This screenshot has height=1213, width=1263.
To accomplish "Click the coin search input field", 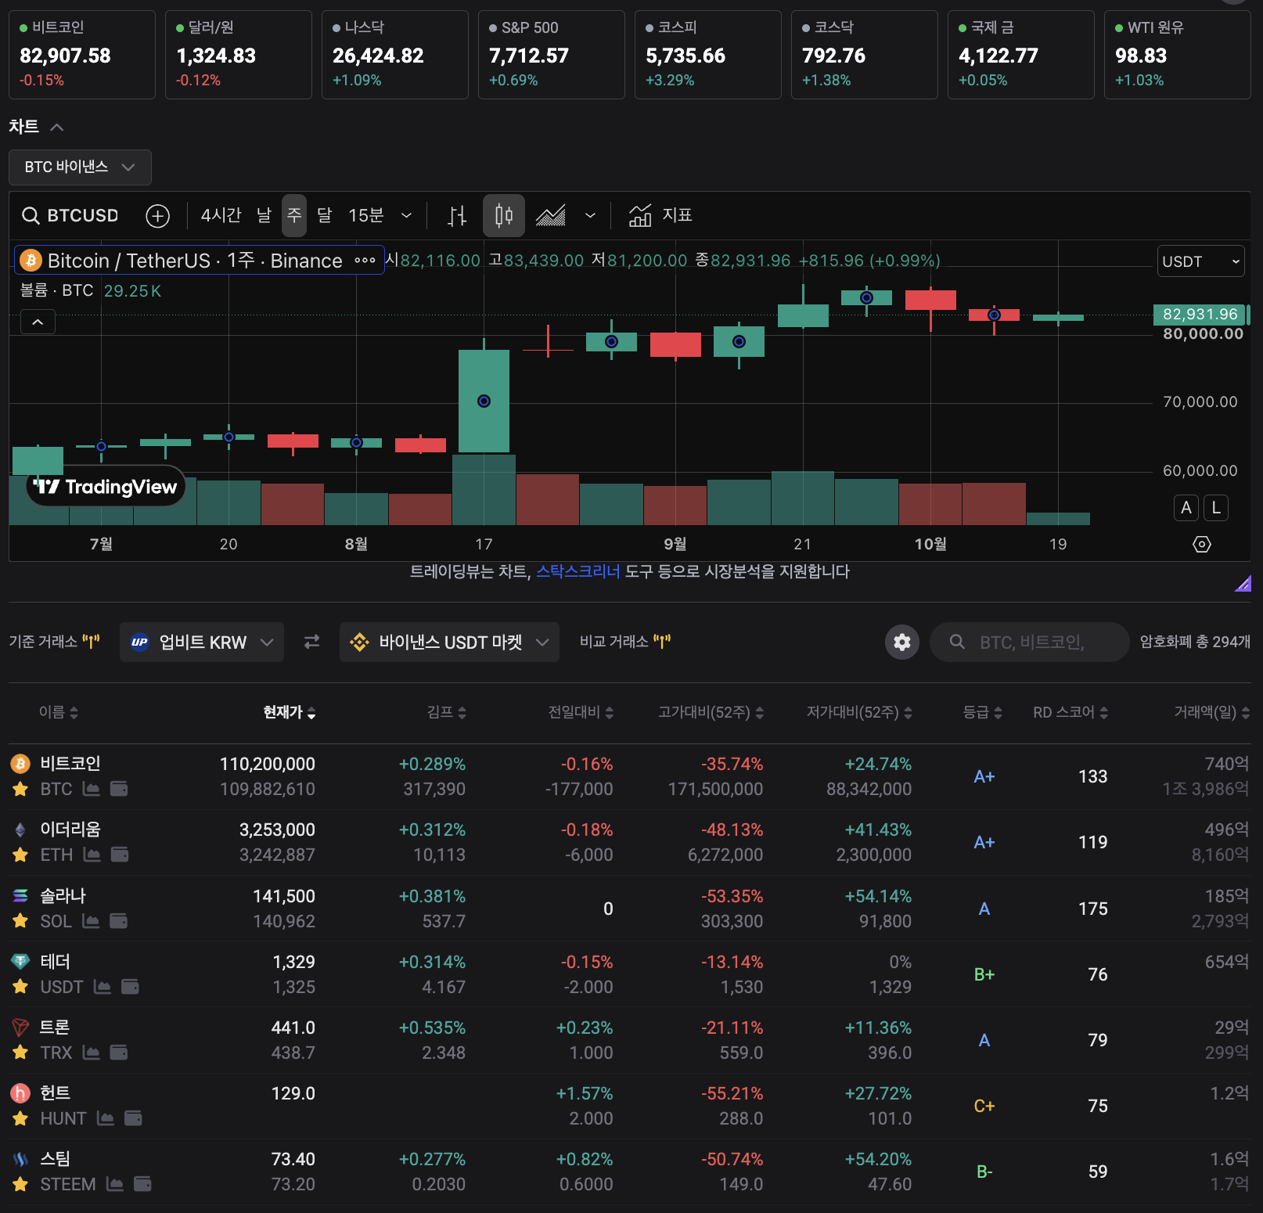I will (1030, 642).
